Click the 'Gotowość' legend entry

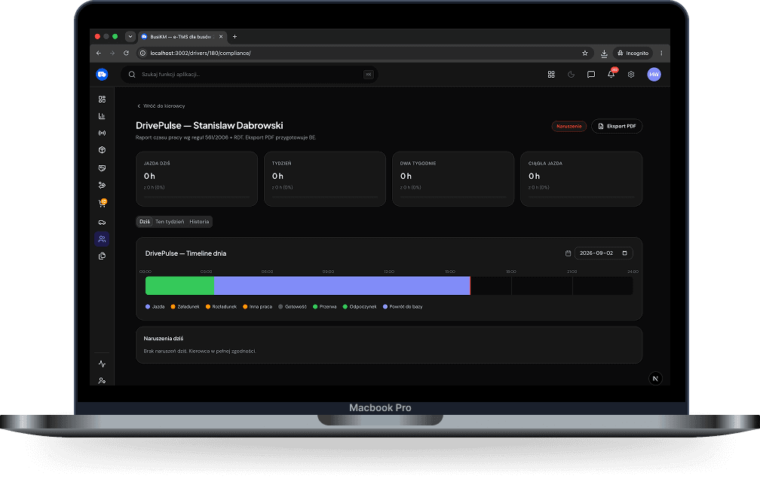pyautogui.click(x=293, y=306)
